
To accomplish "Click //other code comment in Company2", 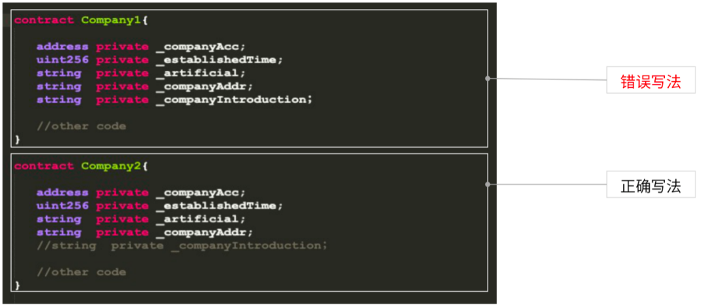I will 81,272.
